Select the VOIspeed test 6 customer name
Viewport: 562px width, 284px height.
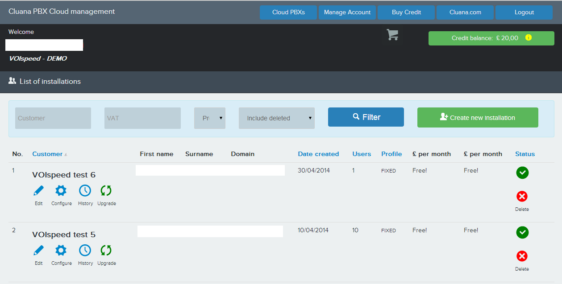pos(64,175)
